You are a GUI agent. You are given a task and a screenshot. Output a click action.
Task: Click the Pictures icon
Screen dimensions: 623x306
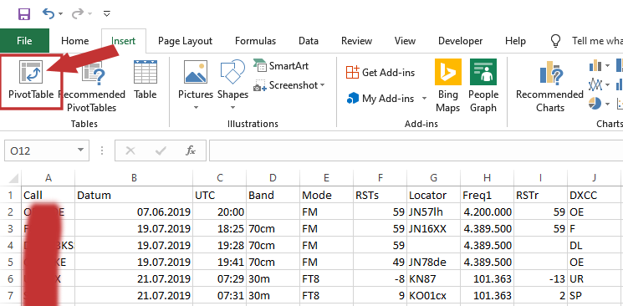[196, 72]
